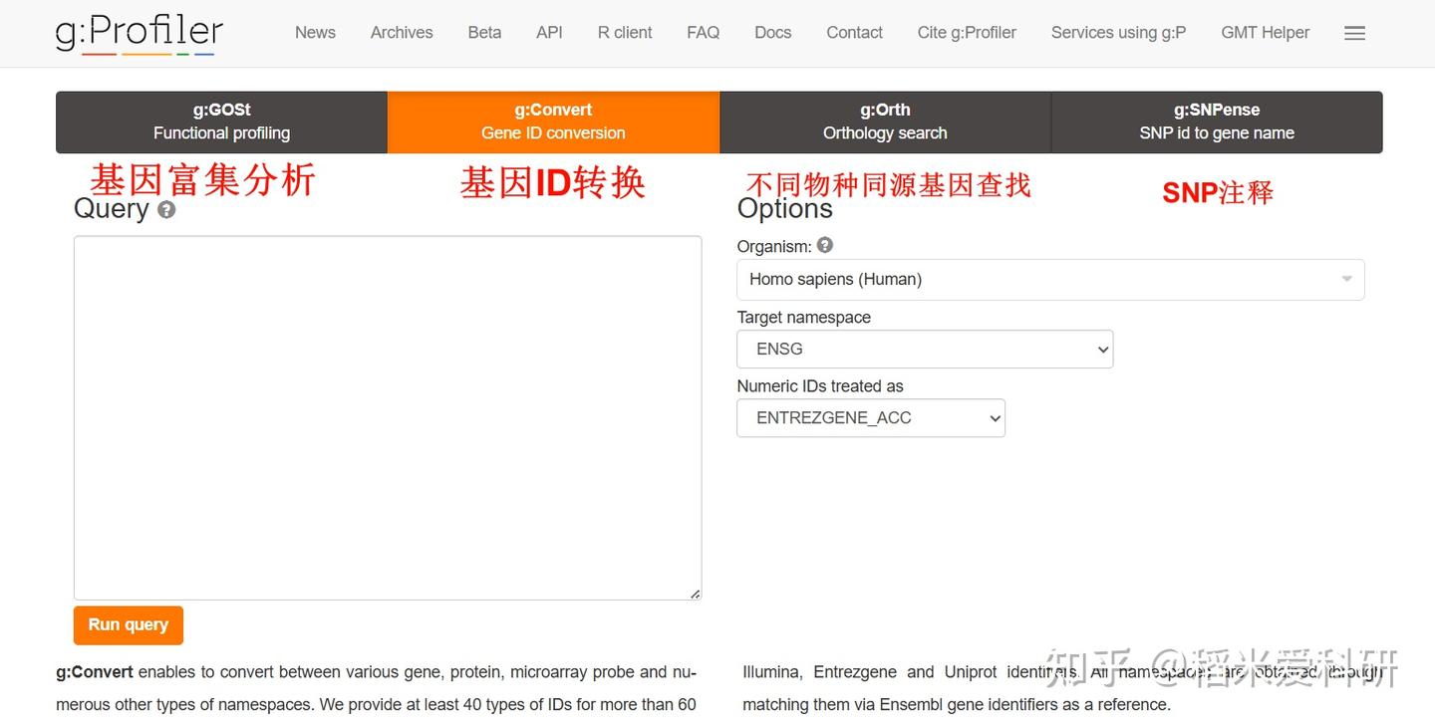Click the g:Profiler logo

138,30
